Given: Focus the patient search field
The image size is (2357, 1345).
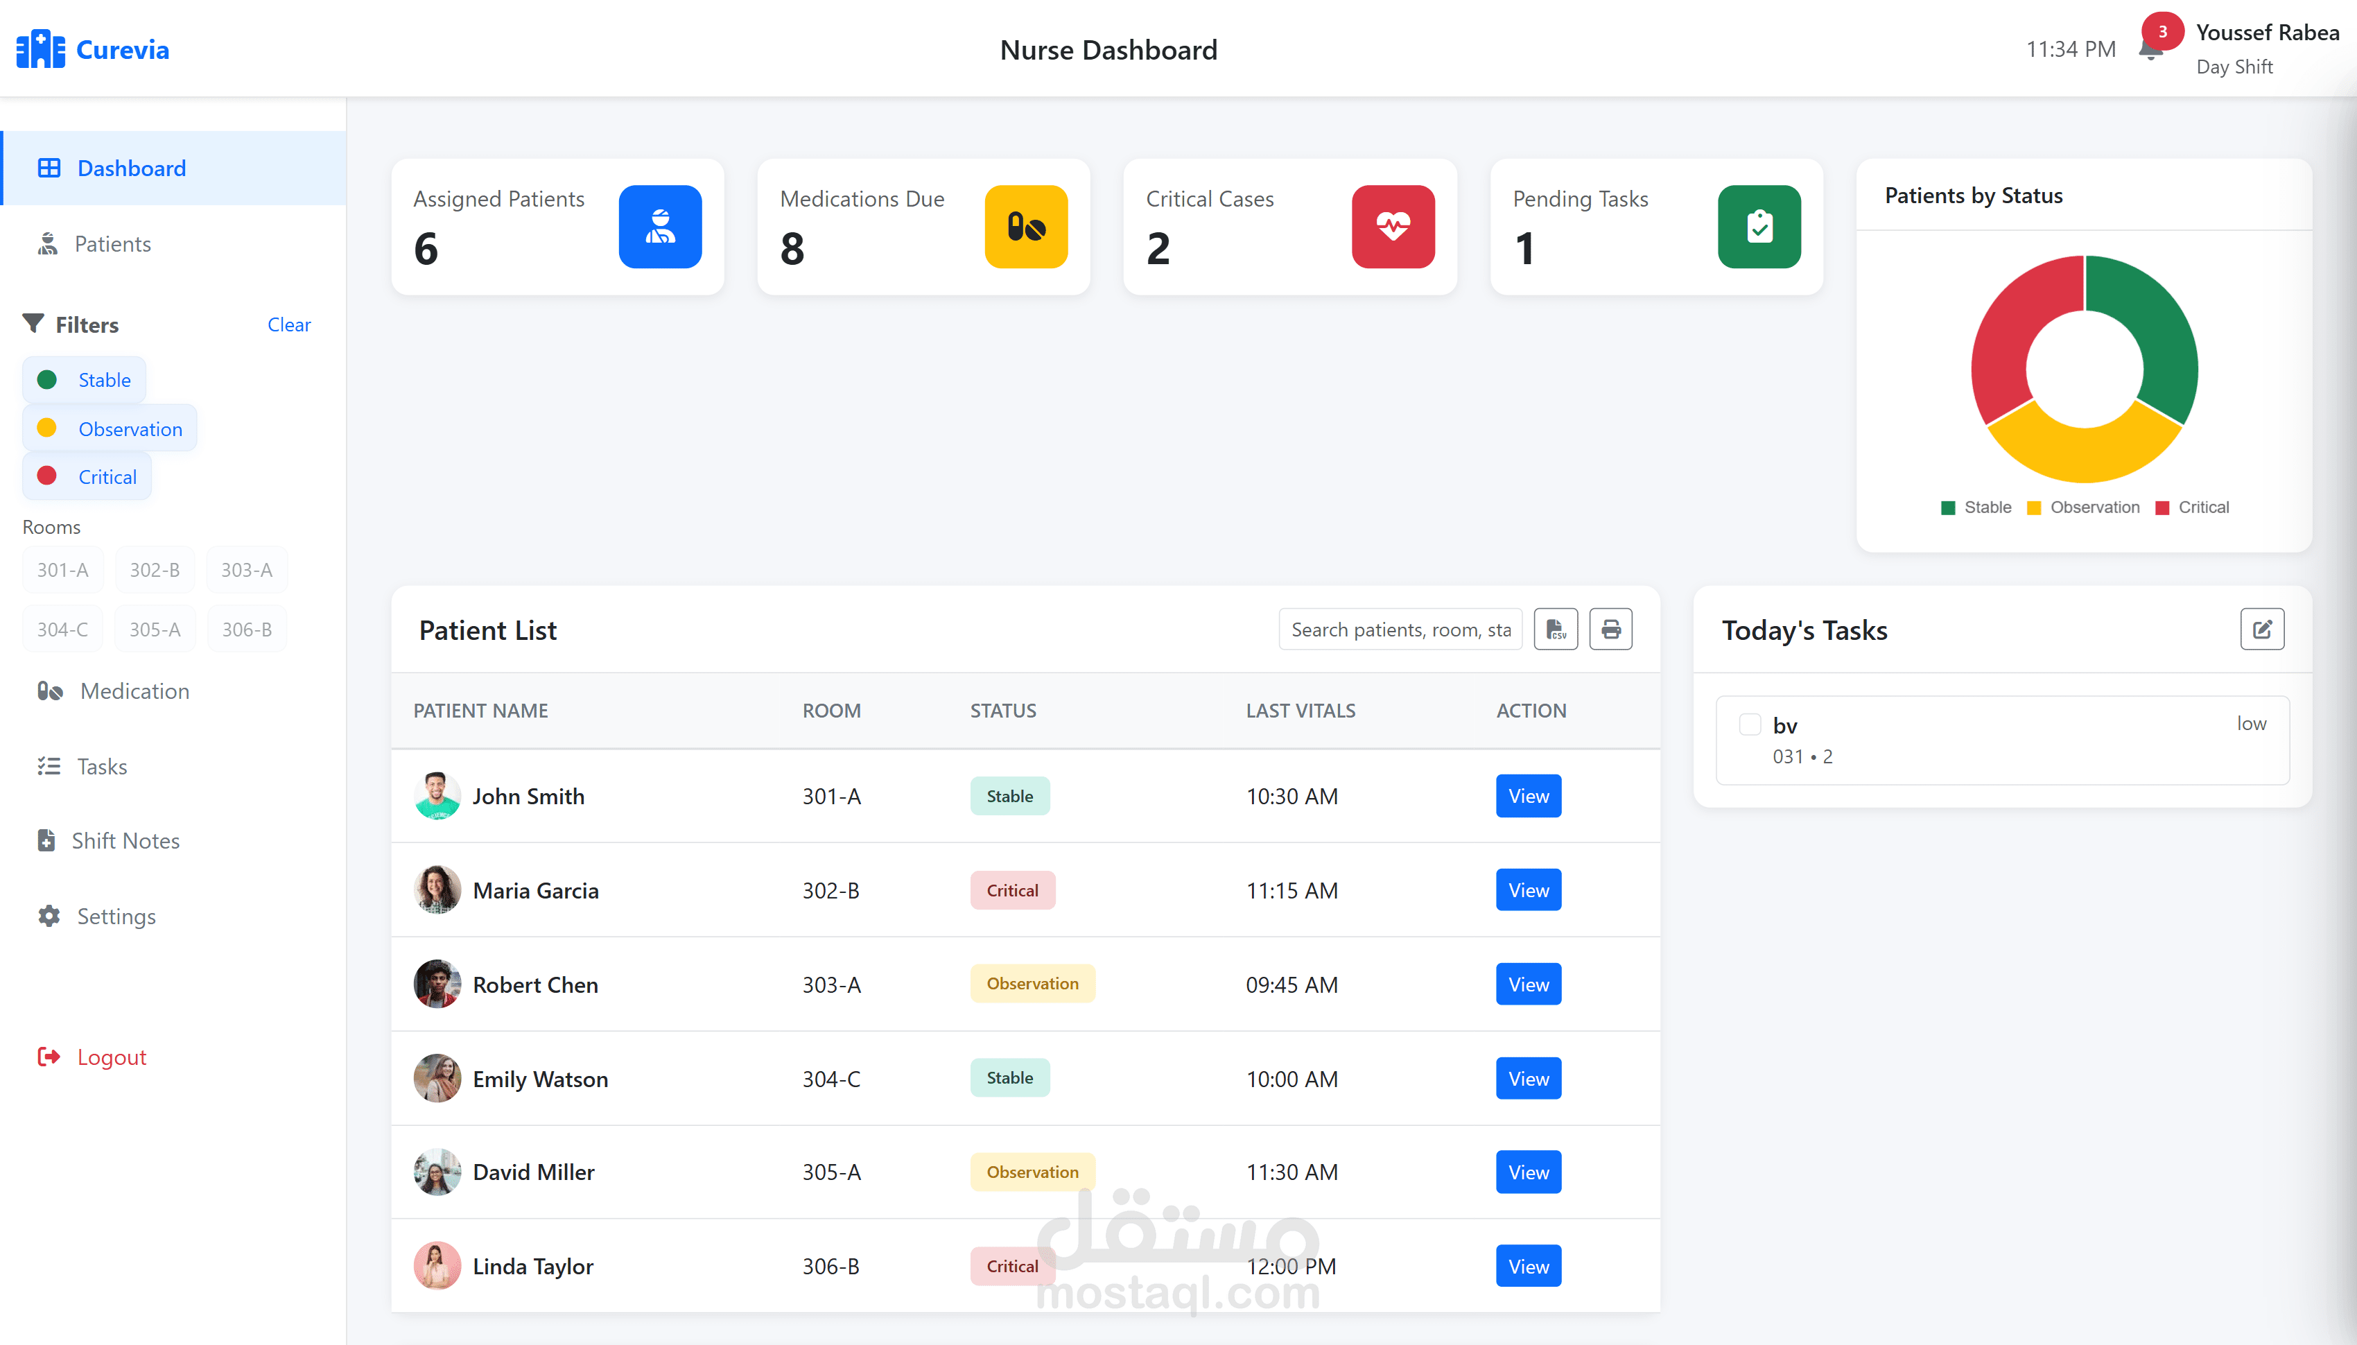Looking at the screenshot, I should click(x=1400, y=629).
